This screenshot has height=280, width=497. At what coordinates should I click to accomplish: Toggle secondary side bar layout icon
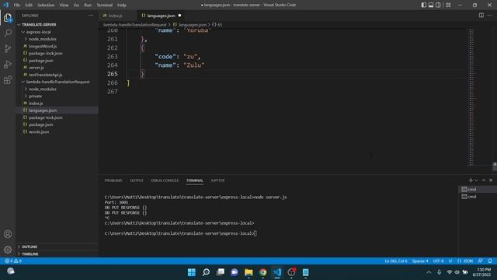click(x=438, y=5)
